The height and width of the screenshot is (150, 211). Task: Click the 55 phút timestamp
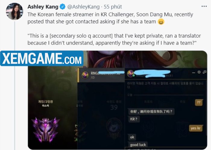tap(113, 7)
